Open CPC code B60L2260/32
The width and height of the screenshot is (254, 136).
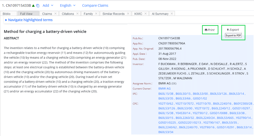[x=185, y=118]
